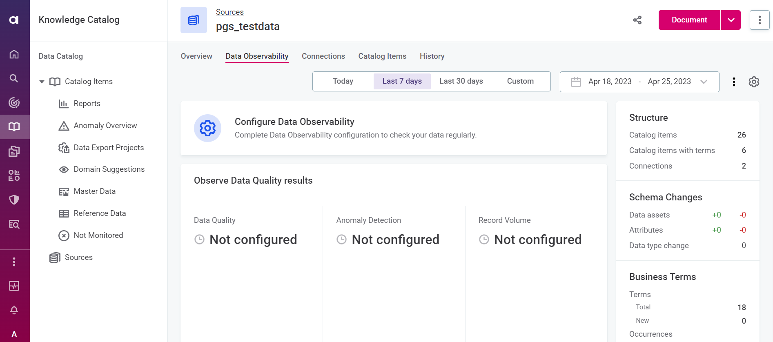Open search via the magnifier sidebar icon

coord(14,78)
